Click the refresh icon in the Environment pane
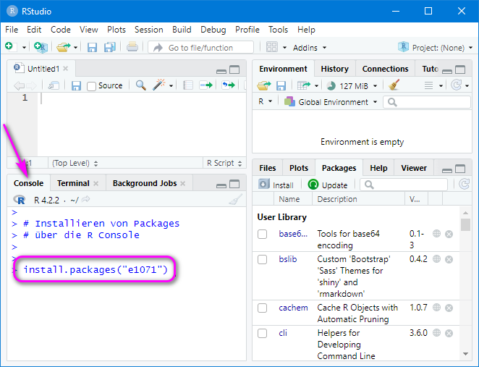 [456, 85]
